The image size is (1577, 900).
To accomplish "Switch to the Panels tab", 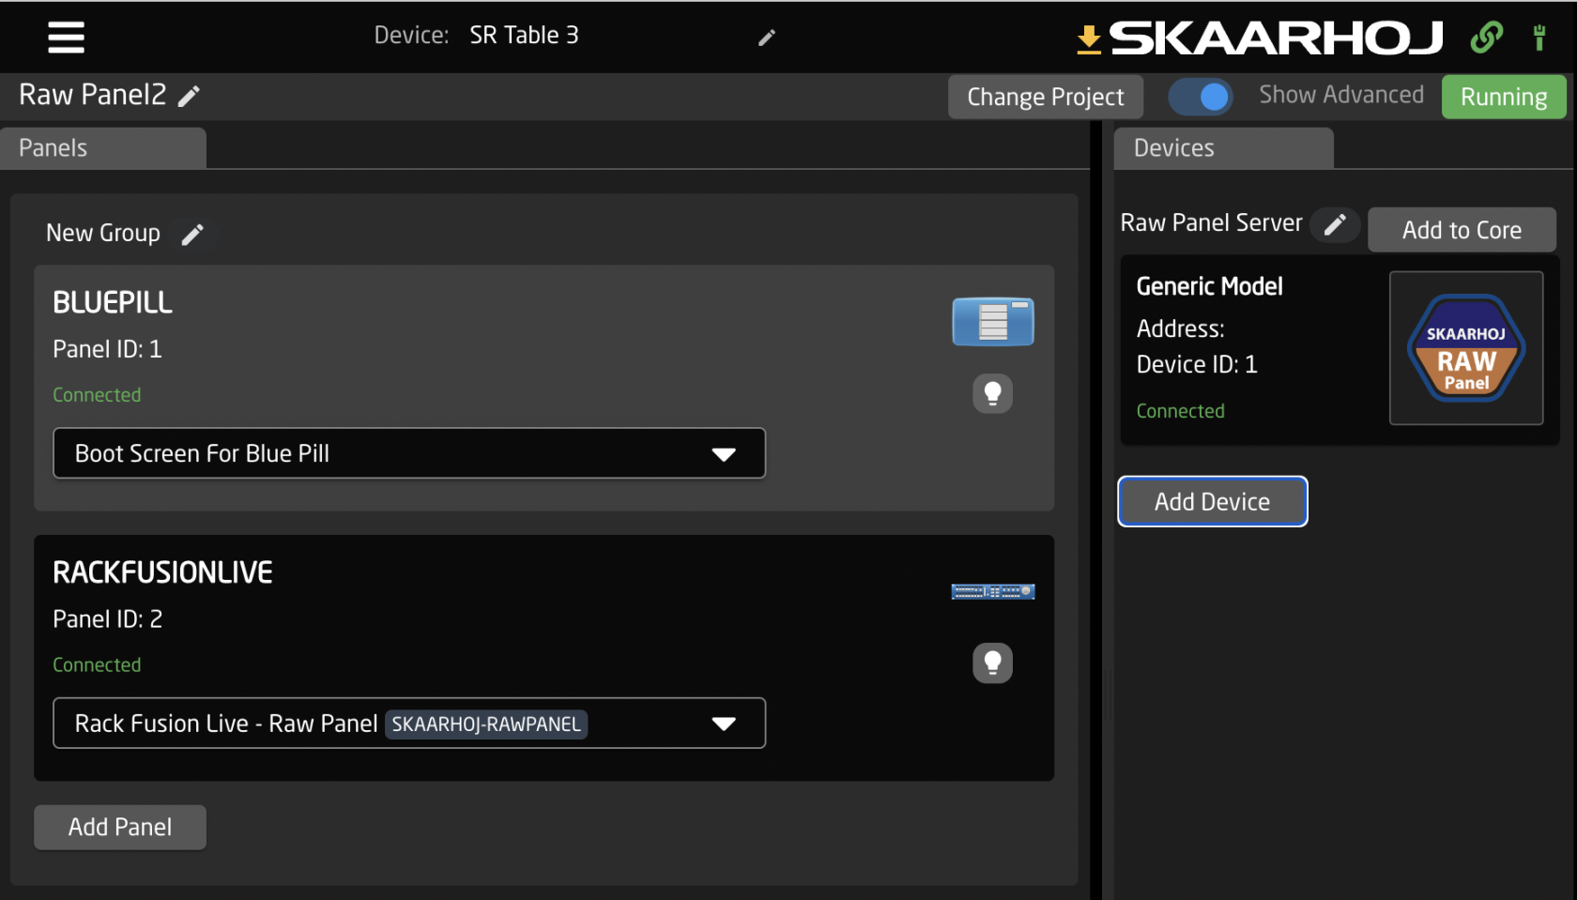I will pyautogui.click(x=103, y=148).
